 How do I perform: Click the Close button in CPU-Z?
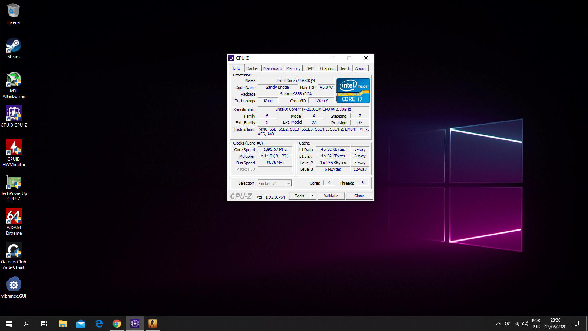359,196
